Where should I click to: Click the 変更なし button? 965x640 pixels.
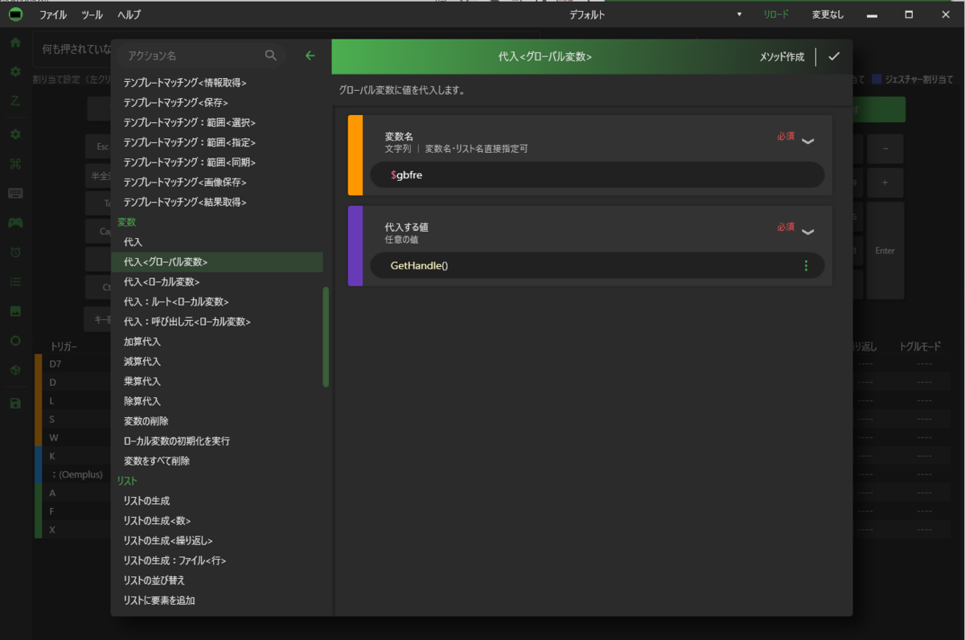[827, 14]
